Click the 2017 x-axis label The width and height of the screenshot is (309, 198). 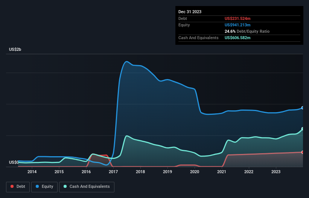113,172
